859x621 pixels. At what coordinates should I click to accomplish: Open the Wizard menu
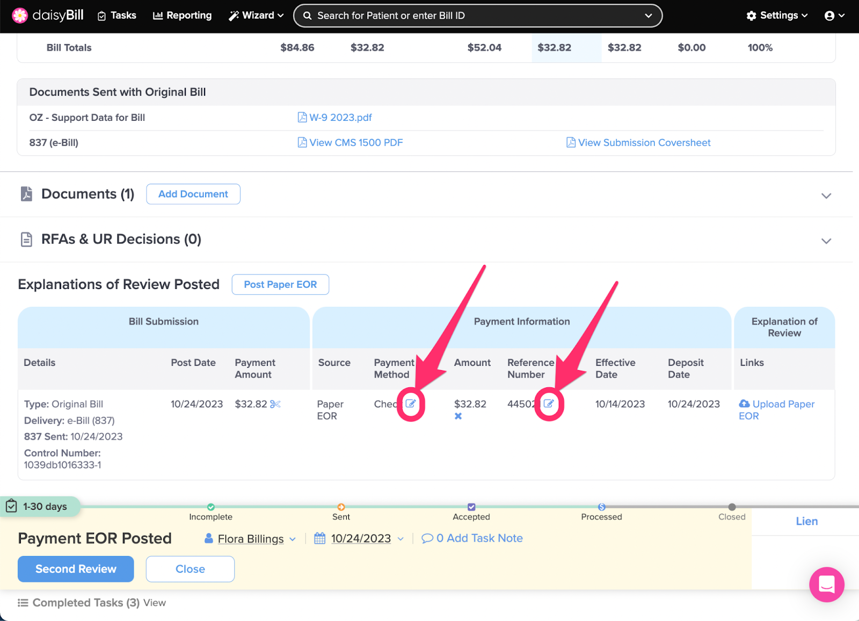coord(256,16)
